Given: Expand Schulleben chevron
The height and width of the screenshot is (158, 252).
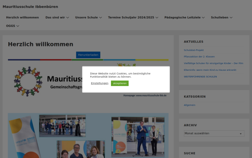Looking at the screenshot, I should (231, 17).
